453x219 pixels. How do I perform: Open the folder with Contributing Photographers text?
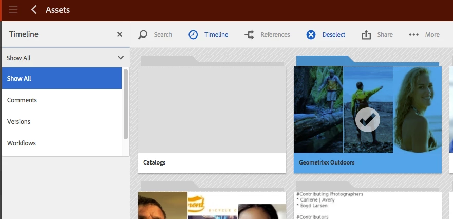pyautogui.click(x=368, y=200)
